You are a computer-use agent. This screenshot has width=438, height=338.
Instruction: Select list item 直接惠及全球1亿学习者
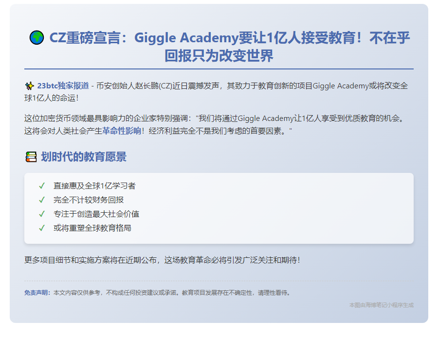click(x=94, y=186)
